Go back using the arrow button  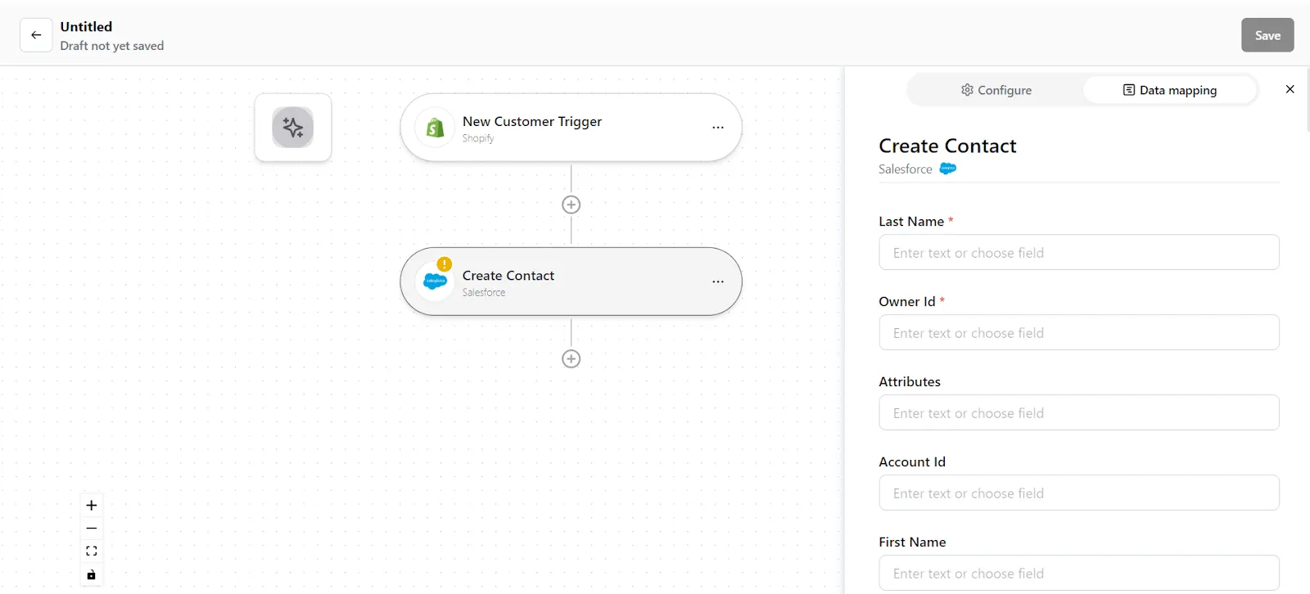[36, 35]
